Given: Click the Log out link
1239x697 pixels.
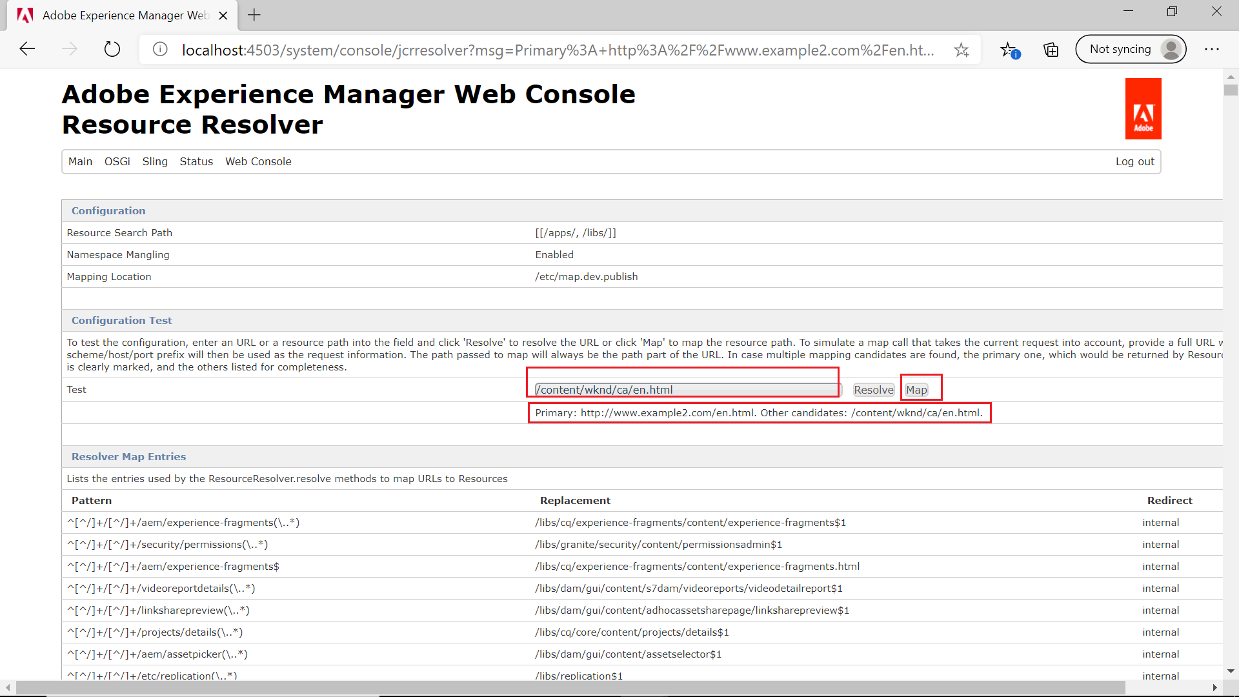Looking at the screenshot, I should [x=1135, y=162].
